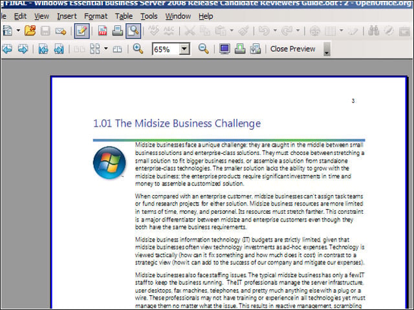Click the Gallery icon at toolbar end
414x310 pixels.
click(404, 31)
